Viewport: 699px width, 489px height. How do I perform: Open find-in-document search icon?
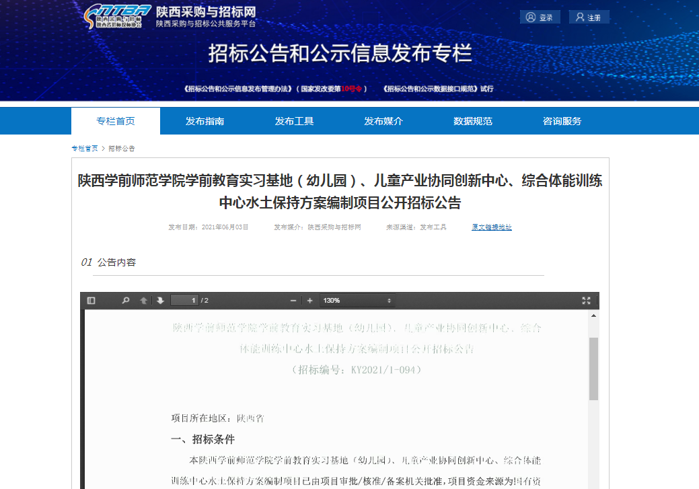click(x=125, y=301)
